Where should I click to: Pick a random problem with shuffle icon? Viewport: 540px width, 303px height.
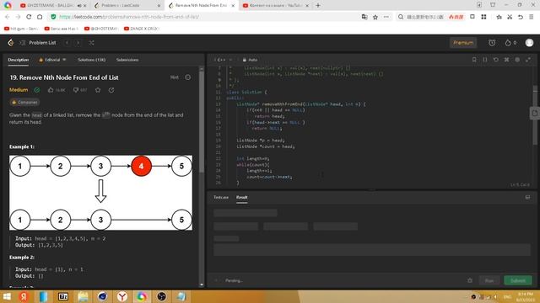[91, 43]
